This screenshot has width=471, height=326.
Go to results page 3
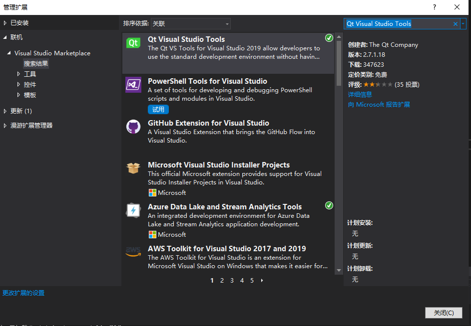coord(232,281)
